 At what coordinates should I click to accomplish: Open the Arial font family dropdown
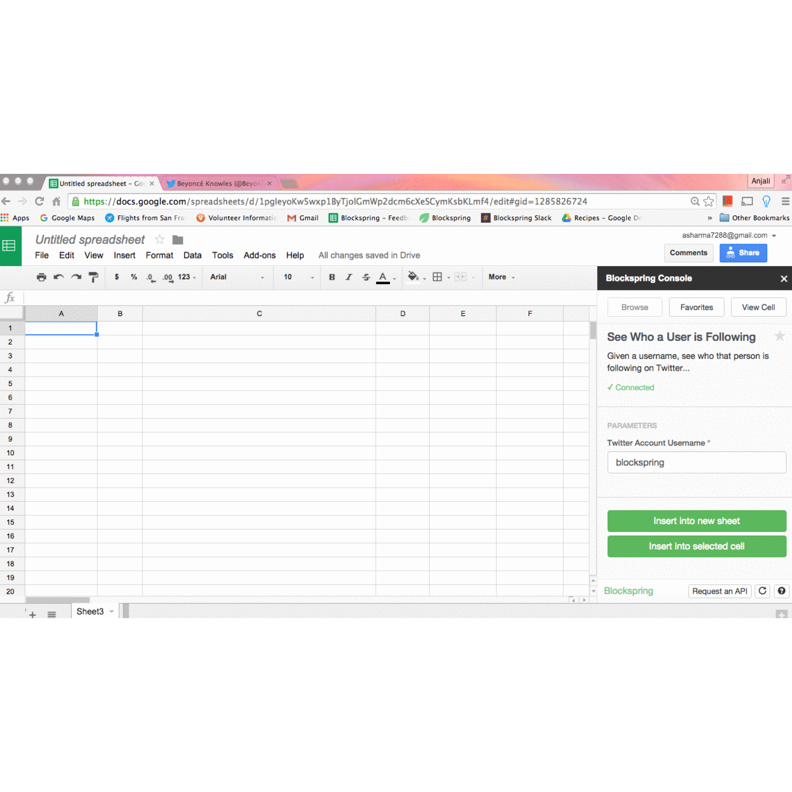pos(237,277)
